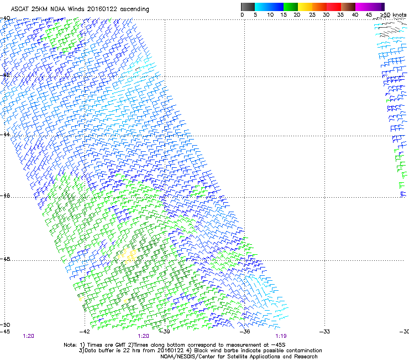Image resolution: width=409 pixels, height=360 pixels.
Task: Click the -33 longitude axis label
Action: [x=325, y=332]
